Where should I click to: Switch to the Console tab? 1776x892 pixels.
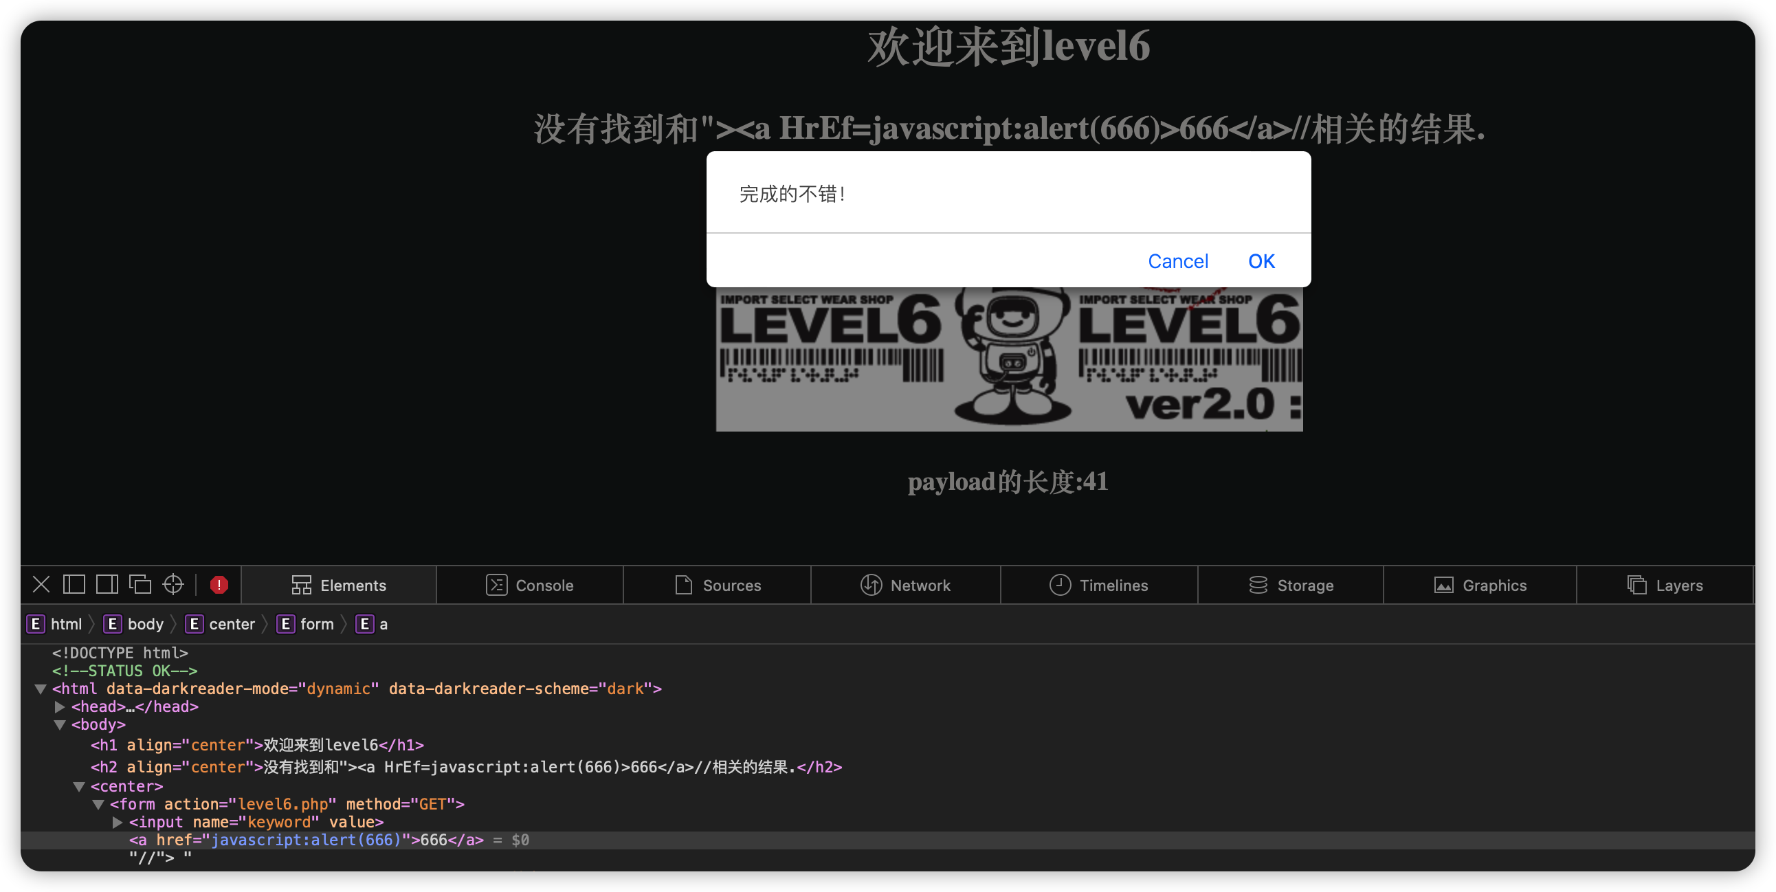(529, 586)
